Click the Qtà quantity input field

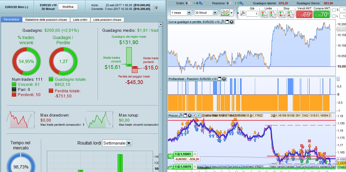pyautogui.click(x=252, y=14)
